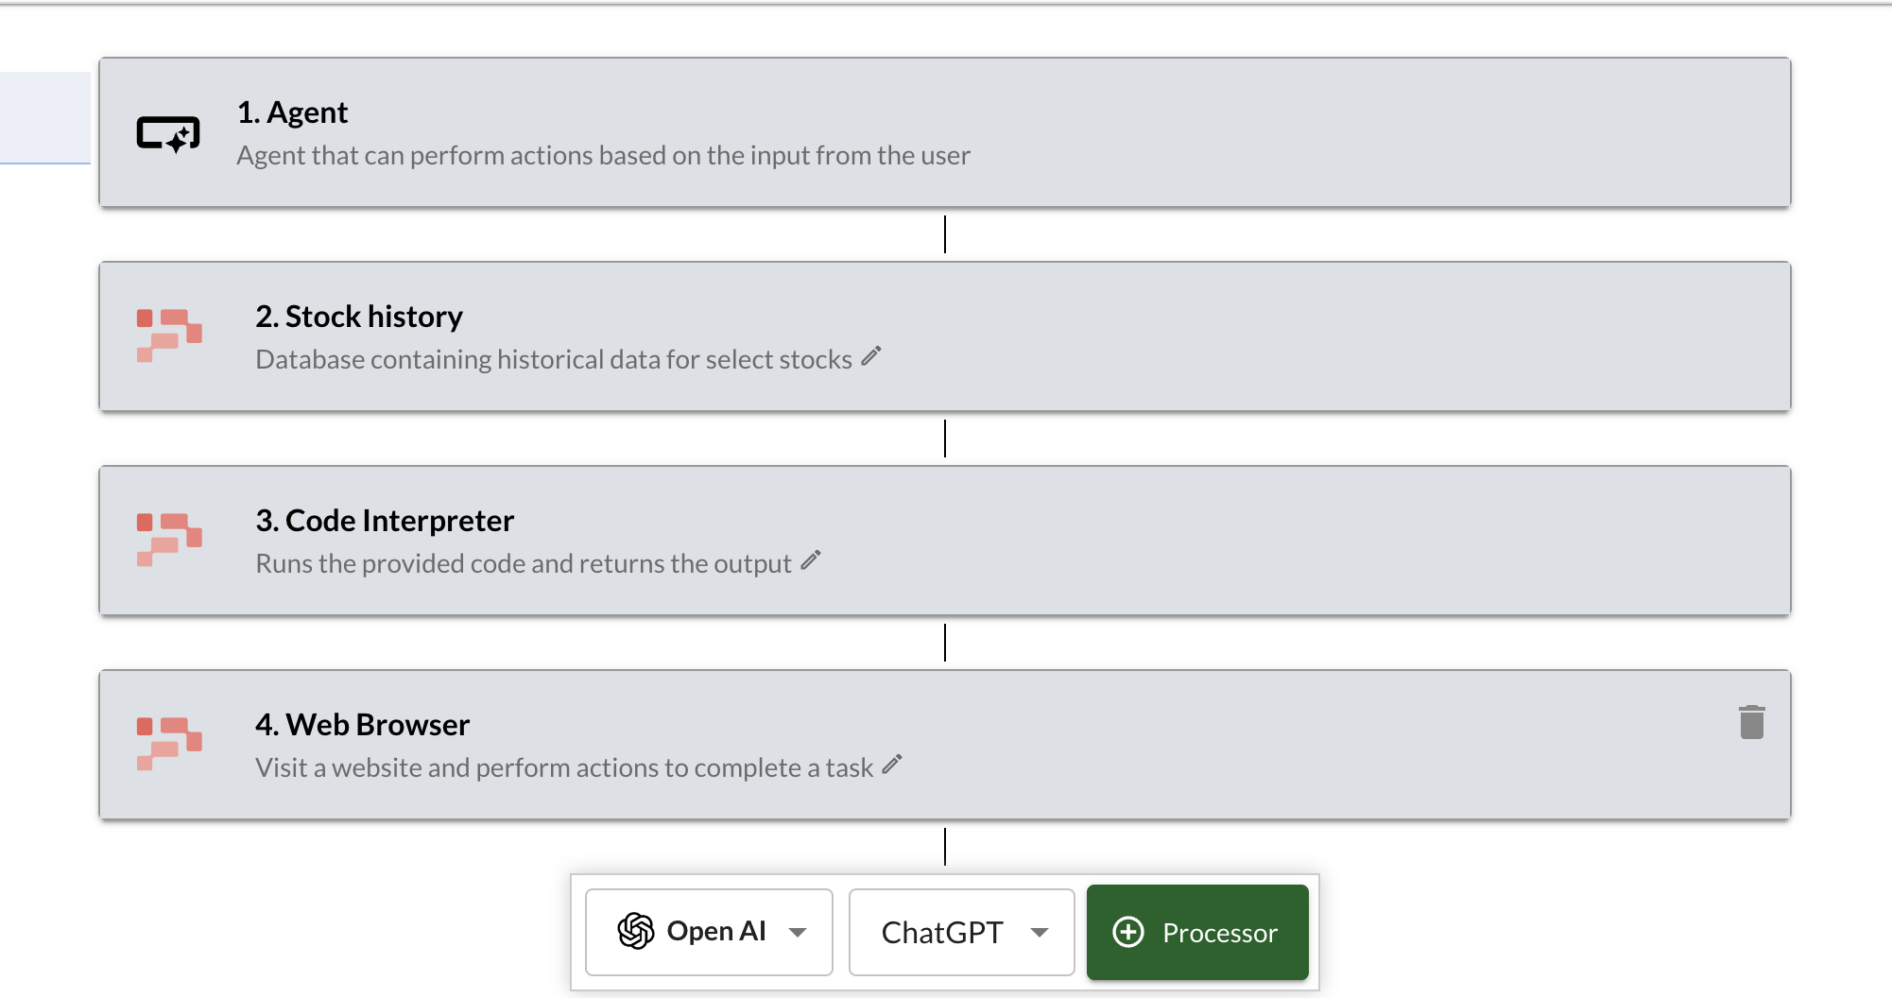Delete the Web Browser step via trash icon
The width and height of the screenshot is (1892, 998).
pos(1753,721)
